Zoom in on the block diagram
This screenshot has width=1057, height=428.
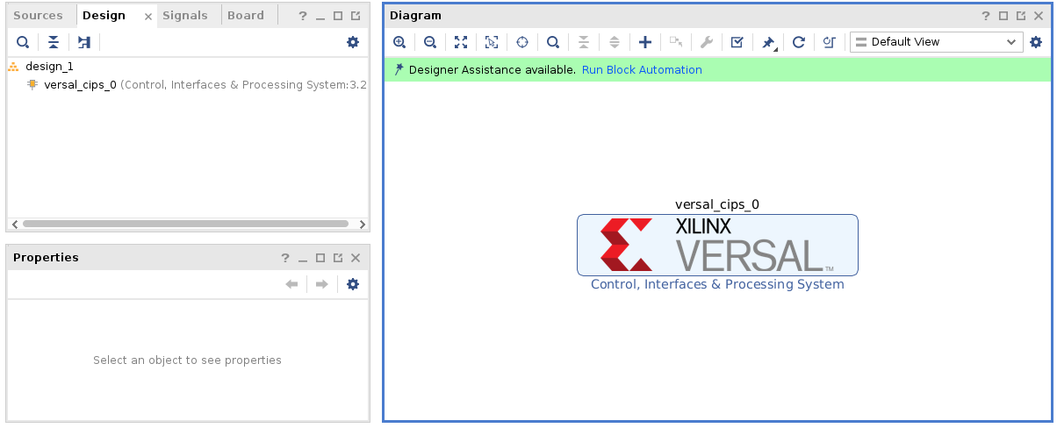(399, 42)
